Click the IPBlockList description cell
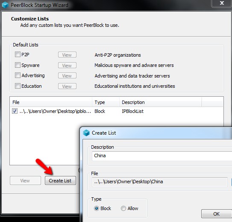This screenshot has width=232, height=222. 132,111
